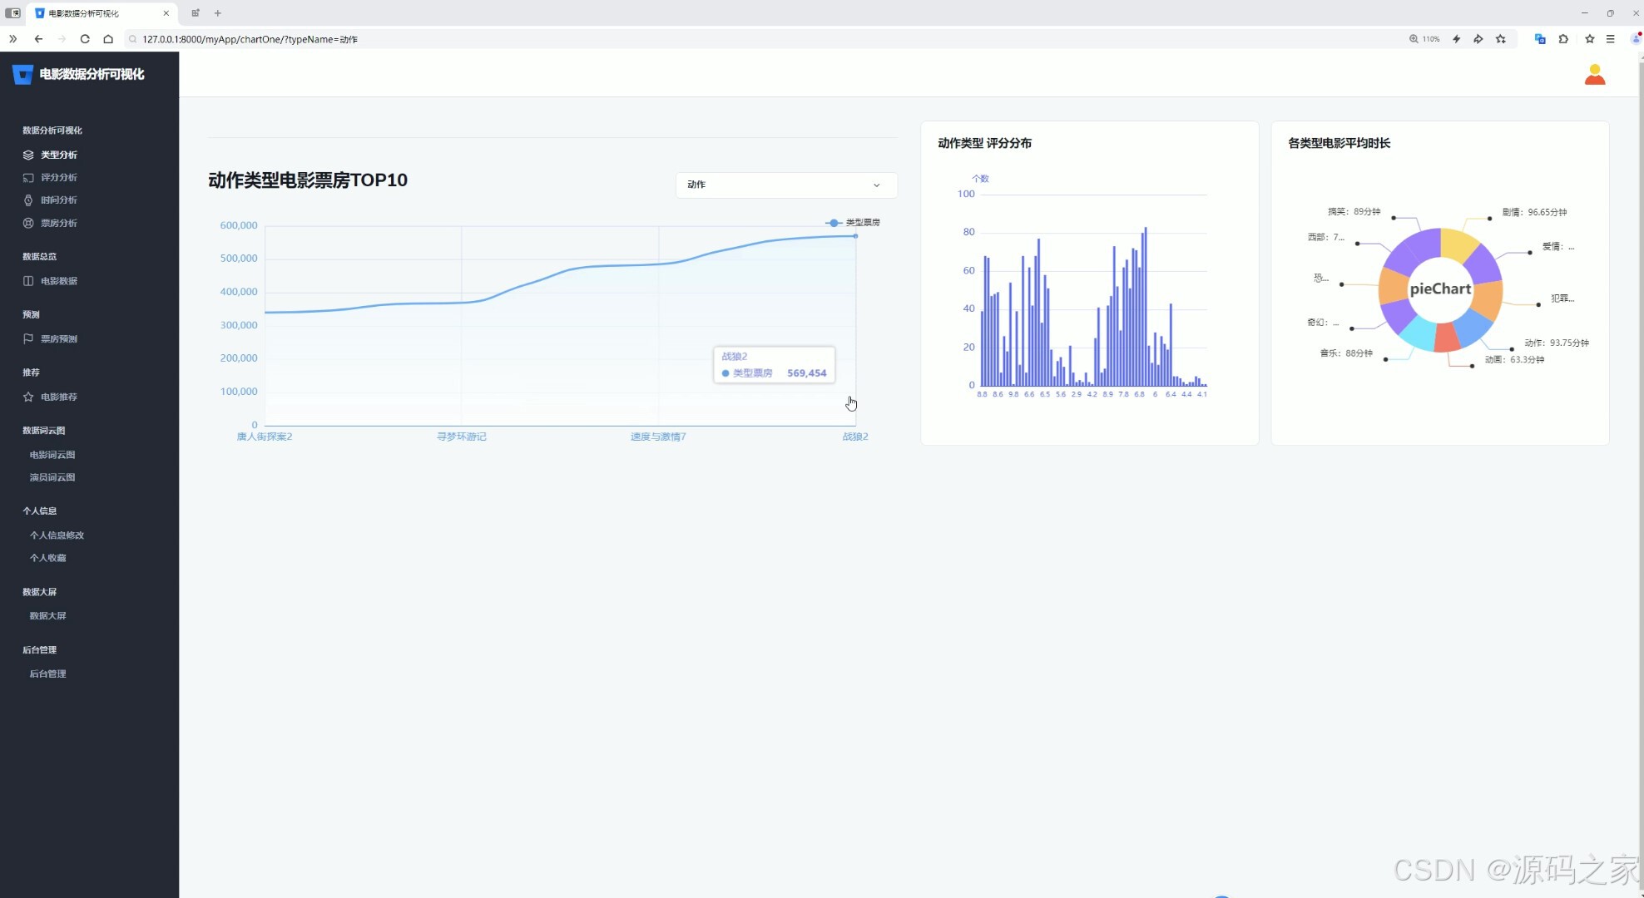Screen dimensions: 1644x898
Task: Click the browser translate extension icon
Action: tap(1540, 39)
